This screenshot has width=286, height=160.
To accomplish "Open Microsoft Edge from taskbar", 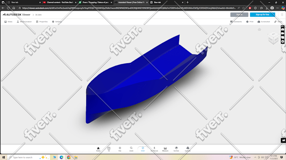I will click(61, 157).
